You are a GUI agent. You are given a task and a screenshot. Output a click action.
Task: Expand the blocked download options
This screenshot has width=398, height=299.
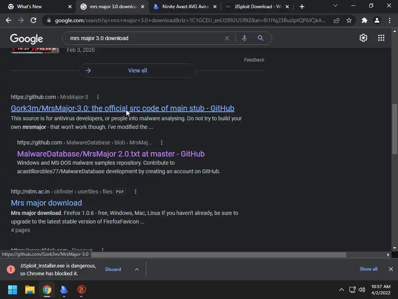click(x=136, y=269)
